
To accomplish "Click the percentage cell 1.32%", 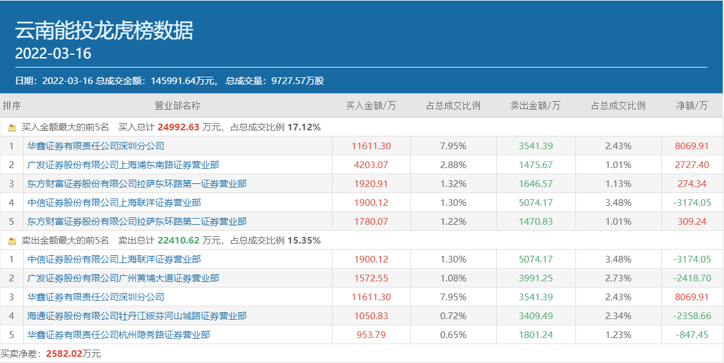I will coord(454,184).
